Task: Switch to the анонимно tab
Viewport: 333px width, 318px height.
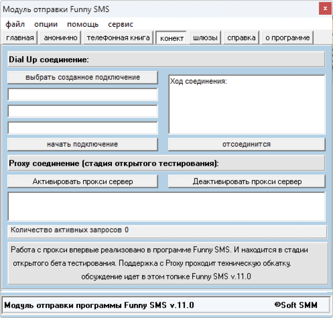Action: [60, 38]
